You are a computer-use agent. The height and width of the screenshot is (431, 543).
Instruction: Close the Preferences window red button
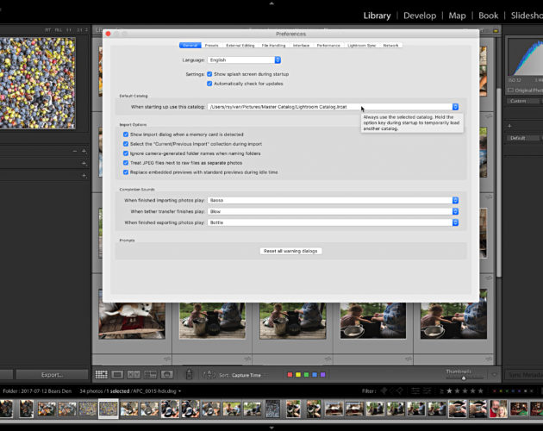[x=108, y=34]
